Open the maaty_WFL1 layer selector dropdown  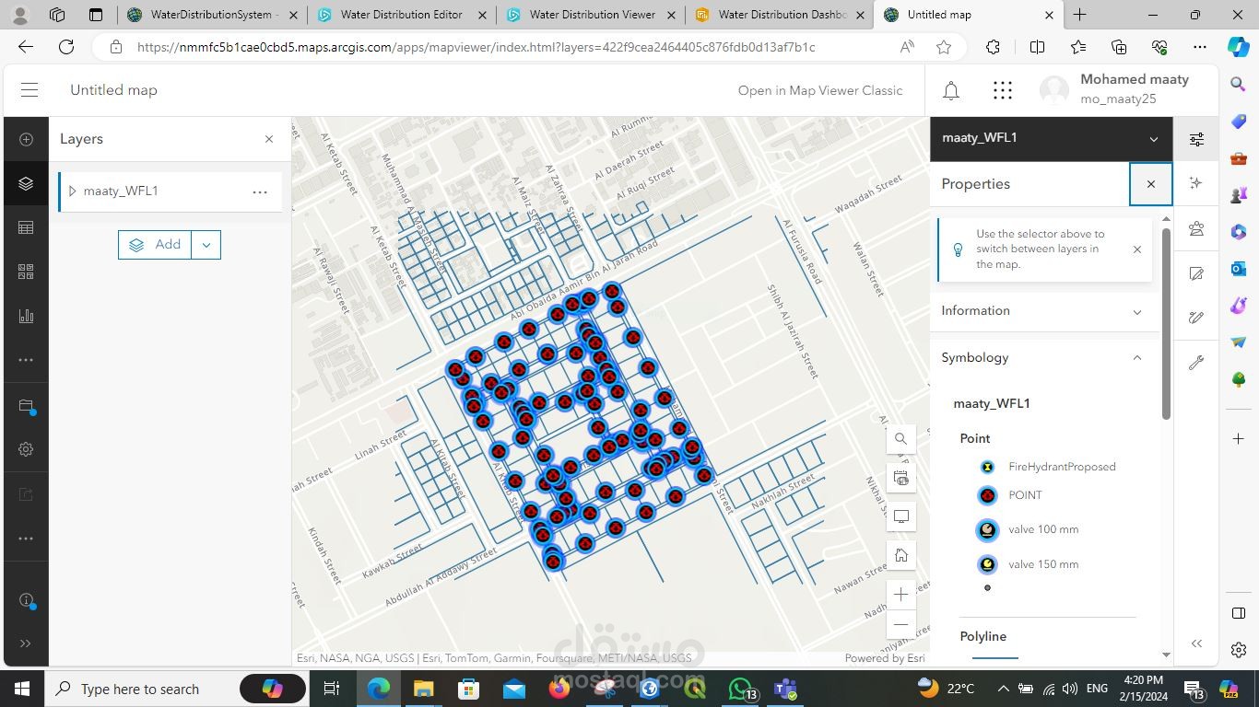coord(1052,138)
